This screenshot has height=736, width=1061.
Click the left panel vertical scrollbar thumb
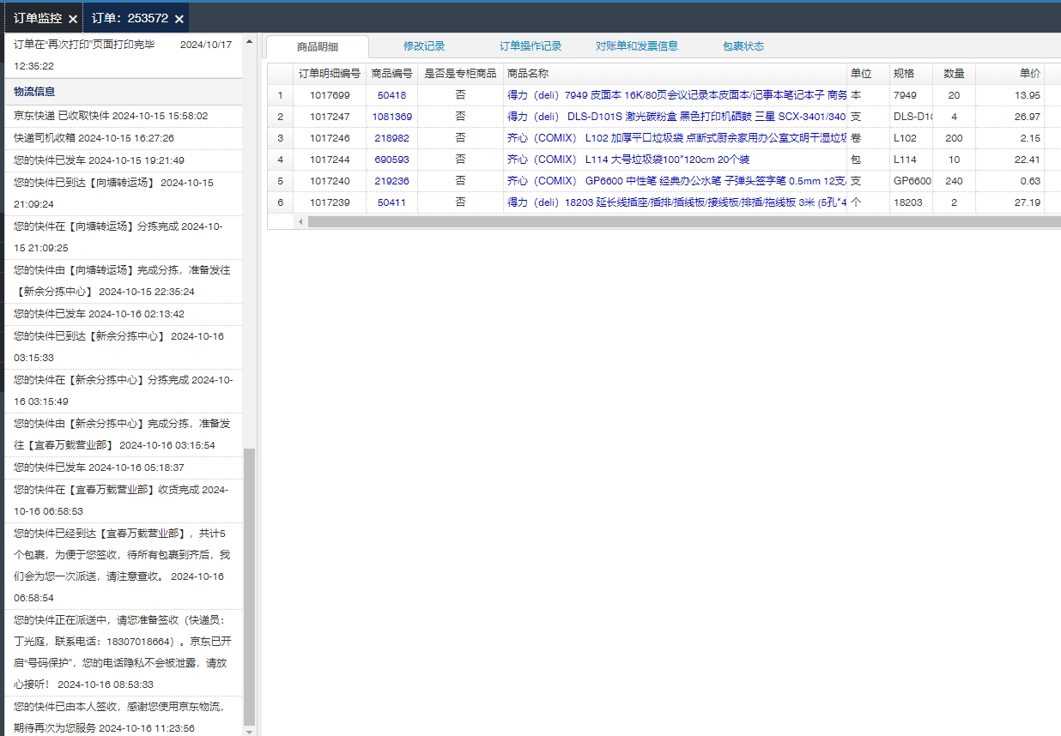[x=250, y=587]
